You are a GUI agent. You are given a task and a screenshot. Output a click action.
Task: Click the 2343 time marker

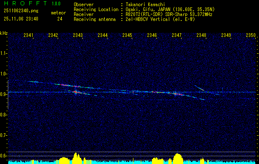78,36
